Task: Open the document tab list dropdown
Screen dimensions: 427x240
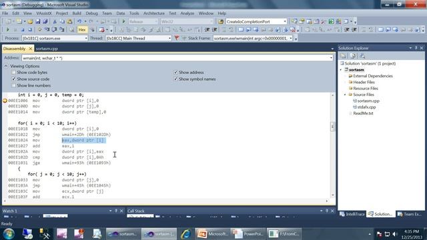Action: tap(332, 49)
